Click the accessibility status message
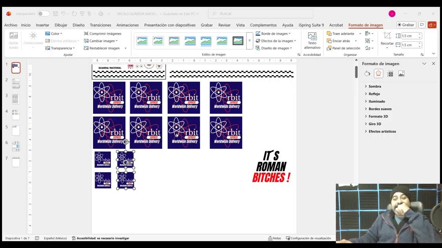The width and height of the screenshot is (442, 248). pos(100,238)
